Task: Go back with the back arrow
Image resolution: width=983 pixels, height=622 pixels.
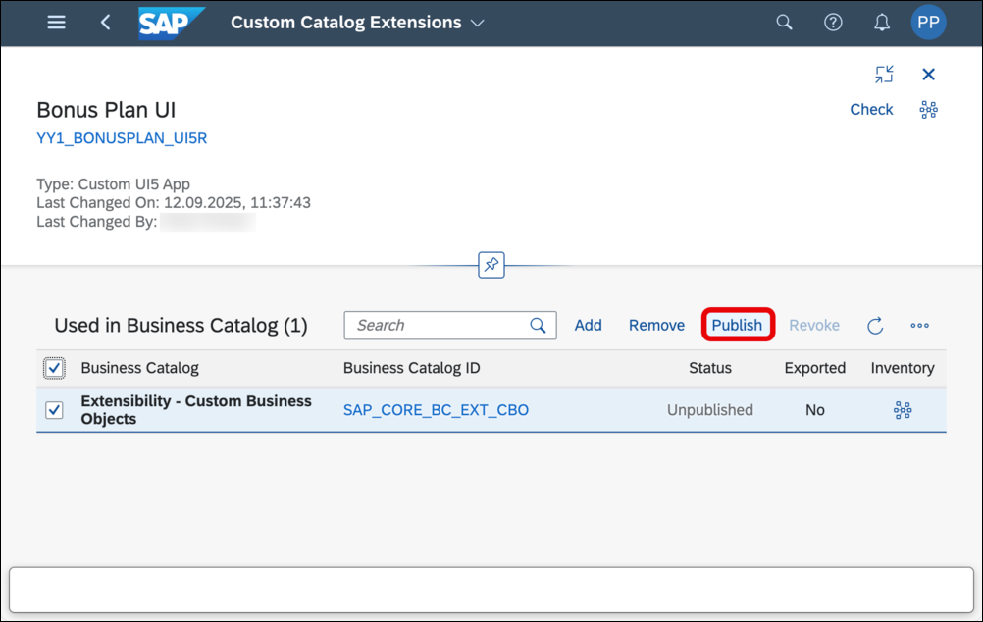Action: 105,23
